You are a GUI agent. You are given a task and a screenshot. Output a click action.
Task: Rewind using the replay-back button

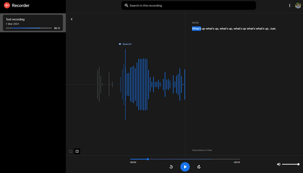(171, 167)
